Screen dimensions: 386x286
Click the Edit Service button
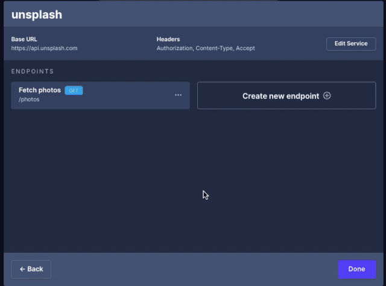pos(351,44)
